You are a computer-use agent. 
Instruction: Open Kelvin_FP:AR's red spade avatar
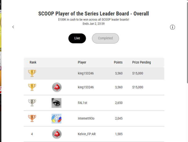(x=57, y=134)
